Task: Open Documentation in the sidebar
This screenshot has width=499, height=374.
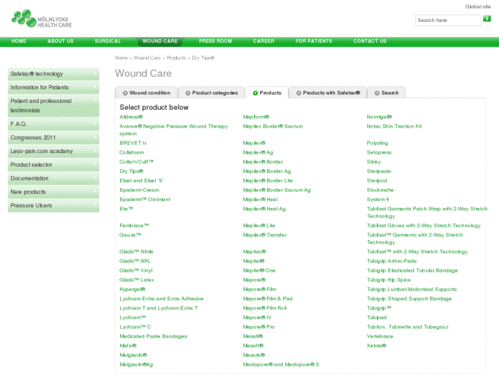Action: [54, 178]
